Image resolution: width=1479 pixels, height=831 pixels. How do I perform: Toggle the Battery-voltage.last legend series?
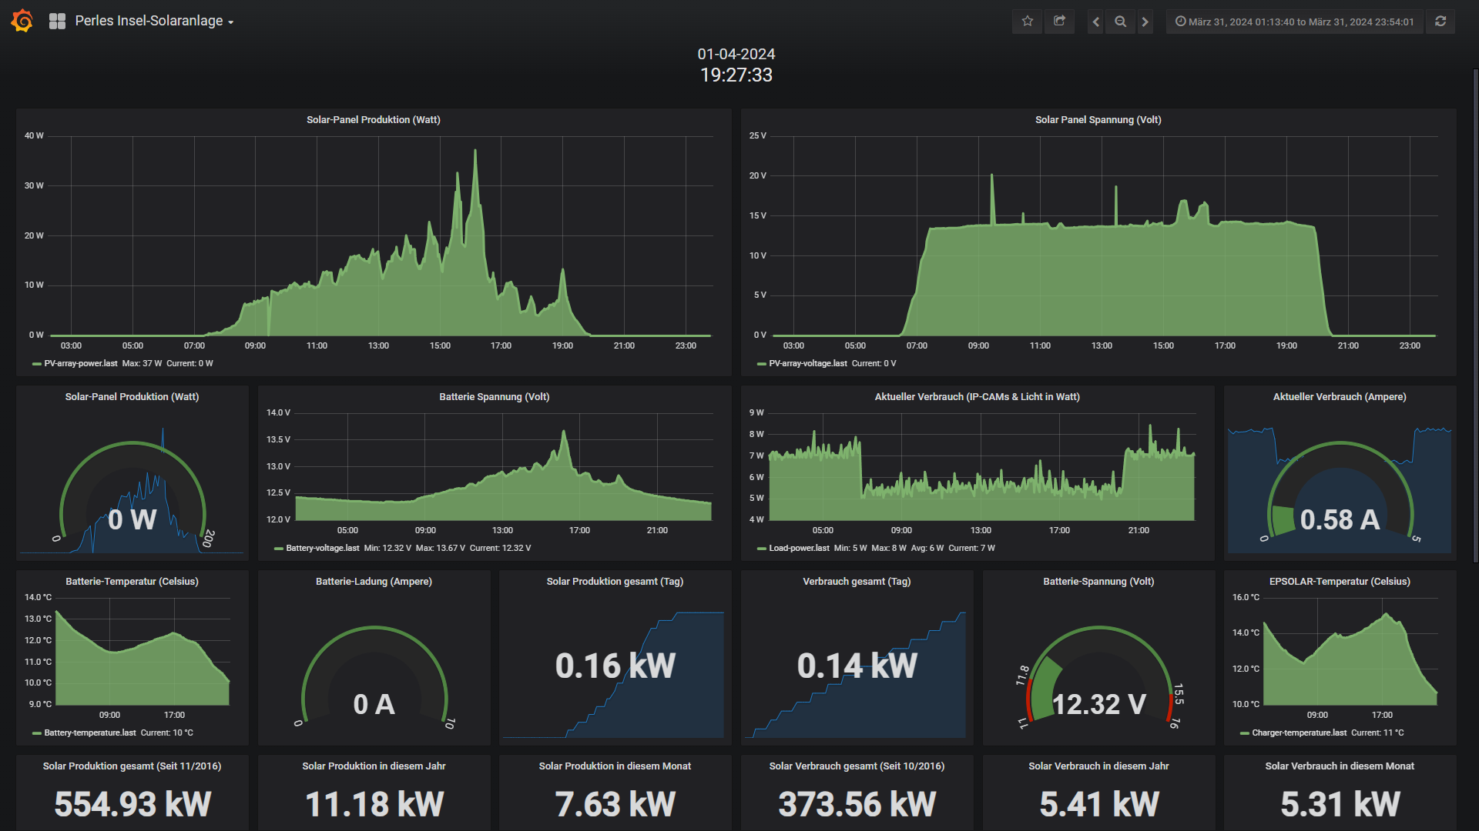pyautogui.click(x=322, y=549)
